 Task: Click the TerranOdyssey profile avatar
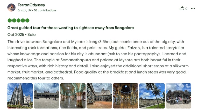pyautogui.click(x=11, y=8)
